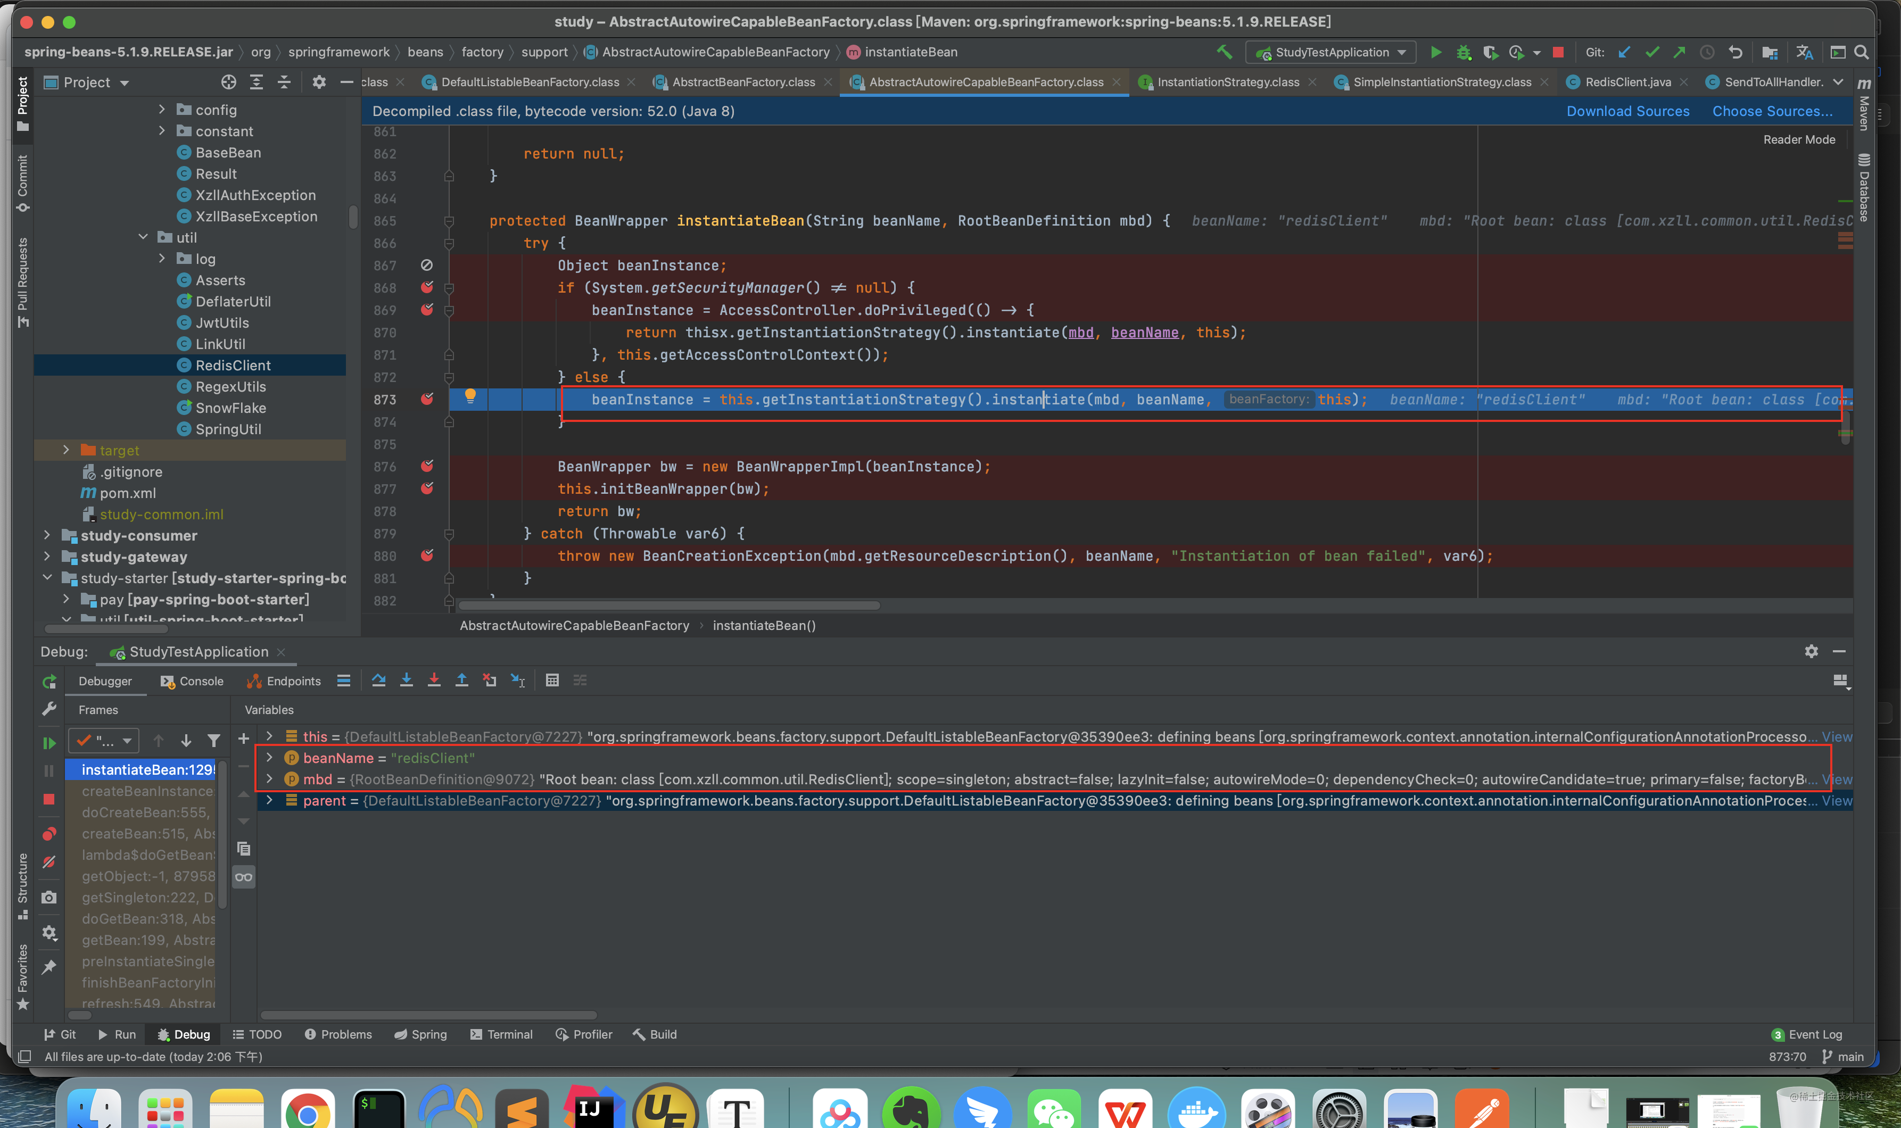This screenshot has height=1128, width=1901.
Task: Click the Step Out debugger icon
Action: (x=461, y=681)
